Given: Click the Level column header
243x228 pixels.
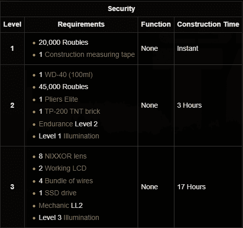Looking at the screenshot, I should coord(12,24).
